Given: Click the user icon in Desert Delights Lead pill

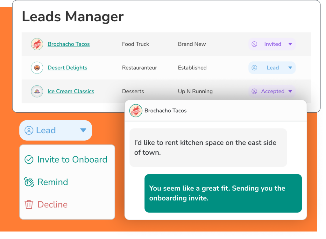Looking at the screenshot, I should click(x=254, y=68).
